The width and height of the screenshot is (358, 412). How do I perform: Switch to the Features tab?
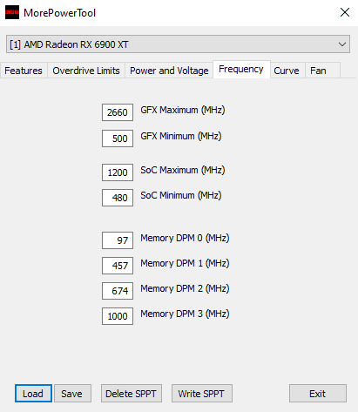[x=24, y=71]
